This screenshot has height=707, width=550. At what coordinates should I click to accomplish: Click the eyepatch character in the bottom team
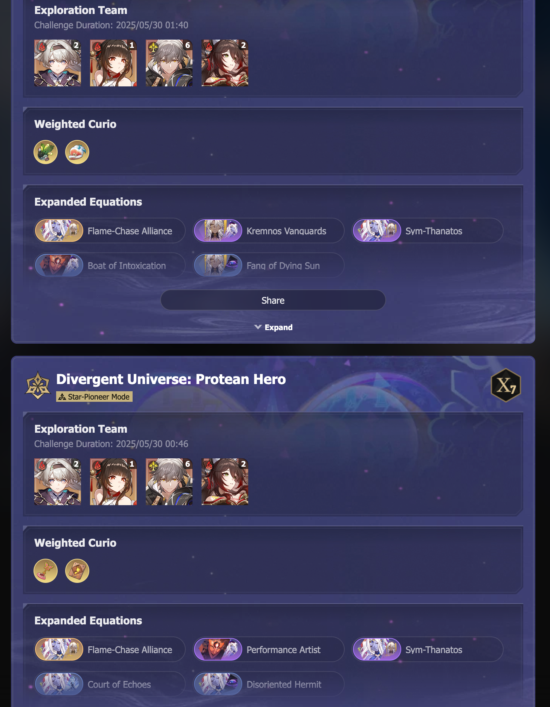pos(225,482)
